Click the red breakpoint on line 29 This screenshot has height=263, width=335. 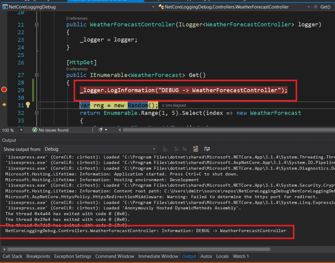click(x=4, y=90)
